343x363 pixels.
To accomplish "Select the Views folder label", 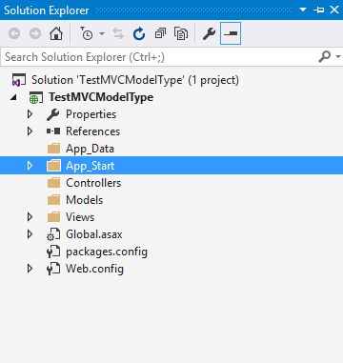I will pyautogui.click(x=80, y=217).
